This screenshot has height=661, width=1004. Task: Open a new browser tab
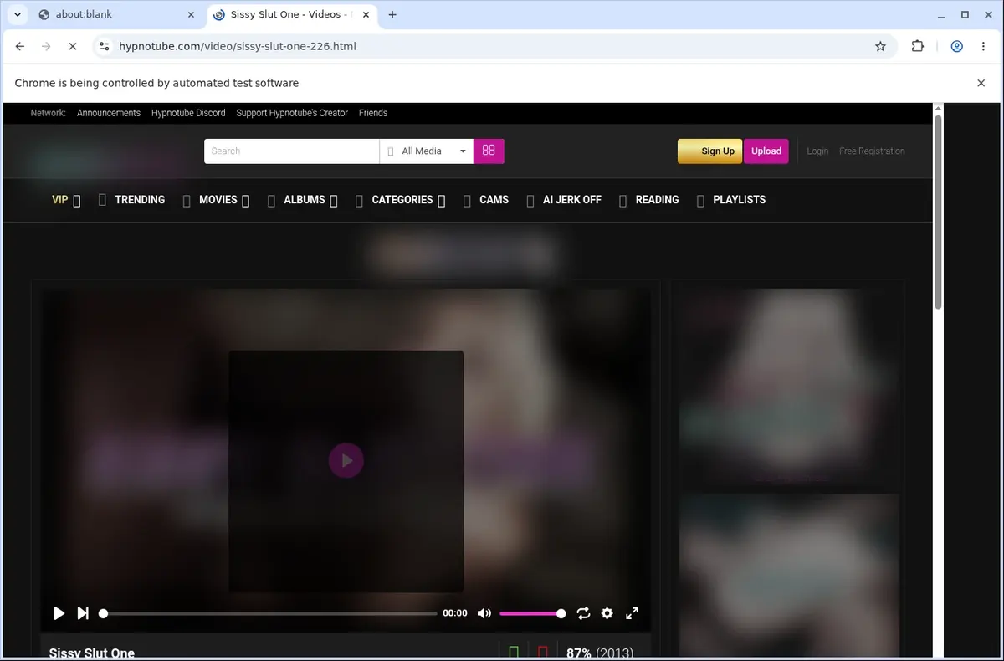392,14
